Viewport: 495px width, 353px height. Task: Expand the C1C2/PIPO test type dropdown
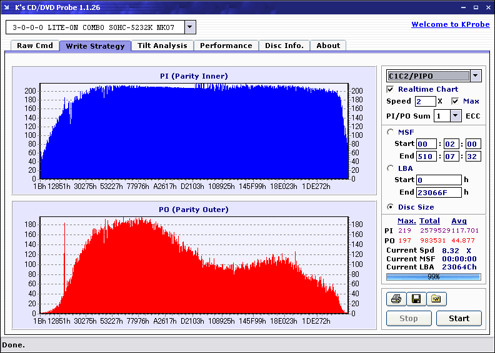point(476,76)
